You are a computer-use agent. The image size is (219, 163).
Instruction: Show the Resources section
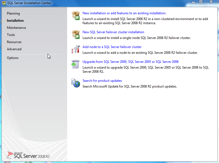pos(14,42)
